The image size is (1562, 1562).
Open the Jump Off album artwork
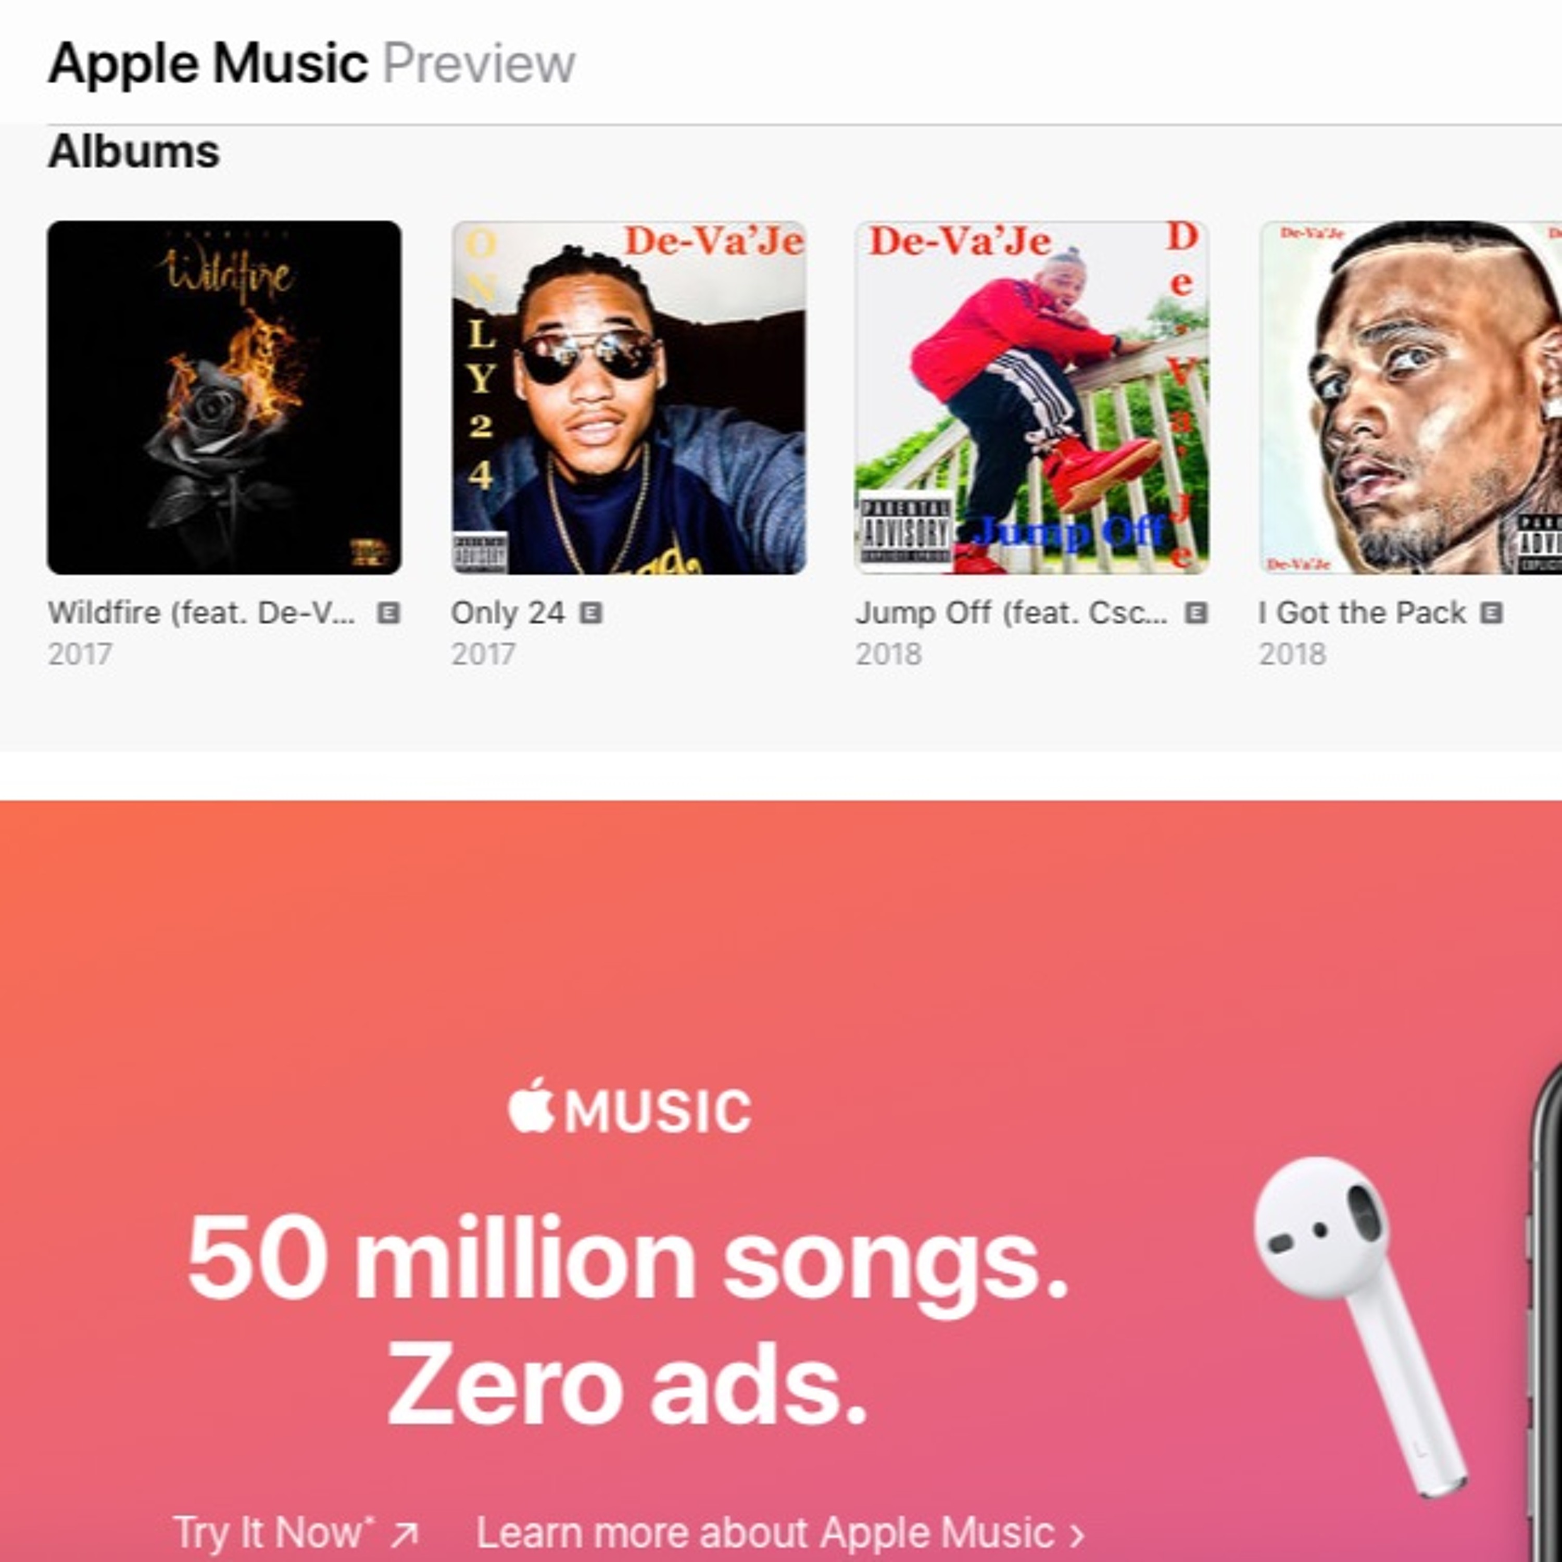1031,397
